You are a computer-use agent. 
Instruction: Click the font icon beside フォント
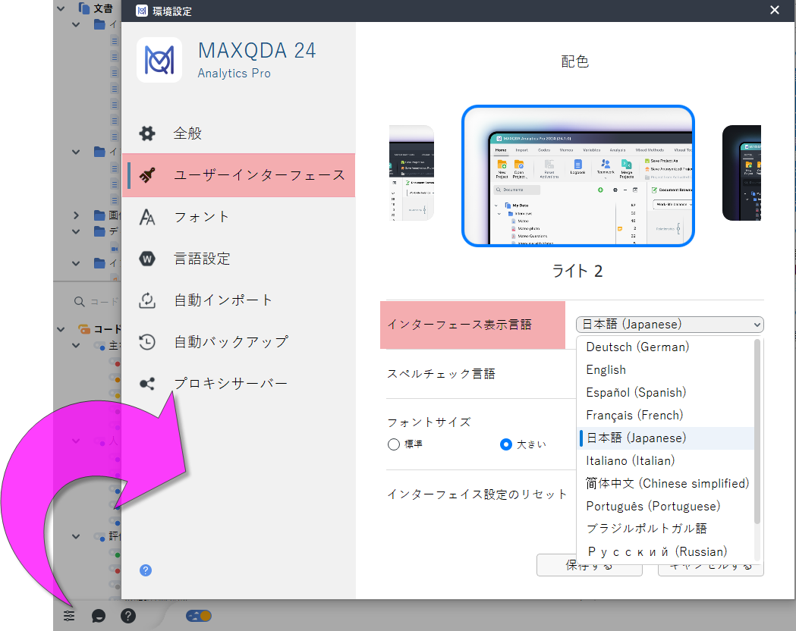click(147, 217)
